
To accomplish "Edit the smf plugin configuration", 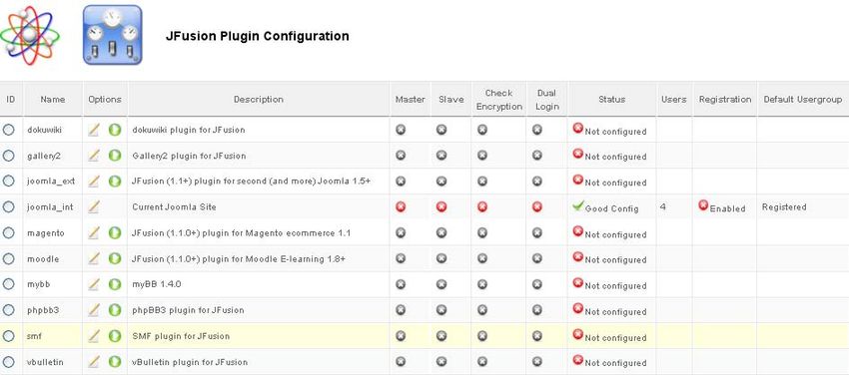I will coord(94,336).
